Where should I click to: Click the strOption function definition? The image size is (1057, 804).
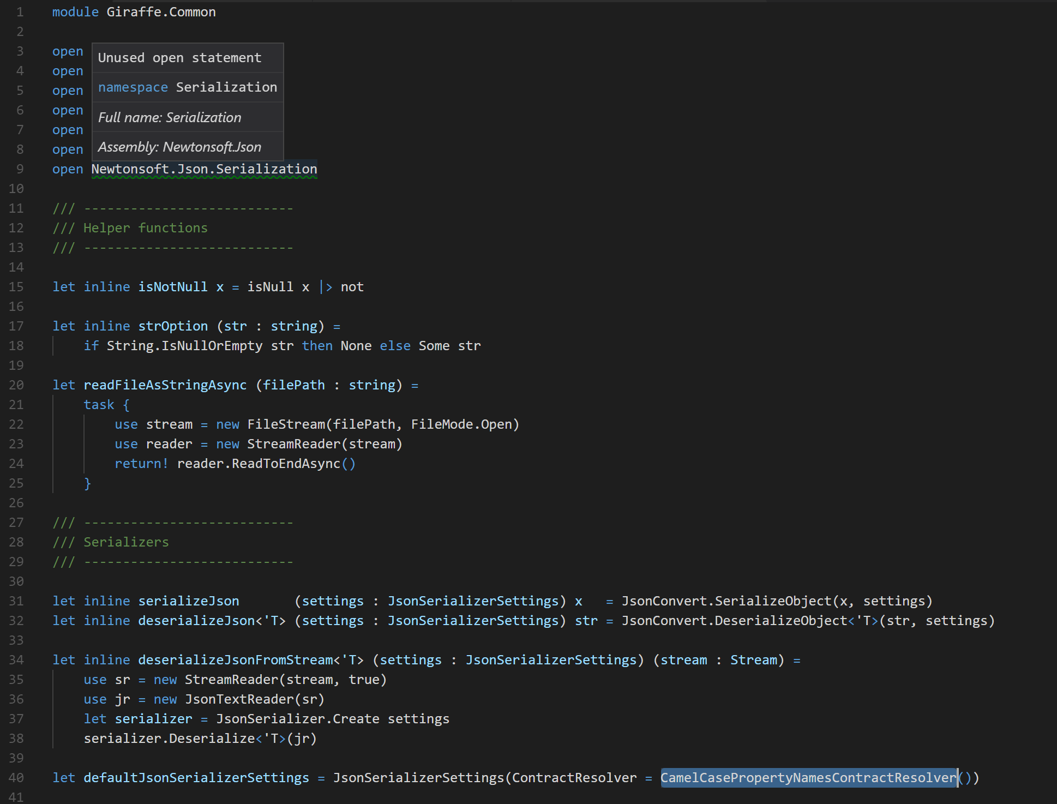172,326
